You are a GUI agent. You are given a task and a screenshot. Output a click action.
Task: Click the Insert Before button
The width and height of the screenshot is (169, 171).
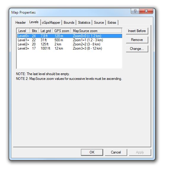[x=137, y=31]
